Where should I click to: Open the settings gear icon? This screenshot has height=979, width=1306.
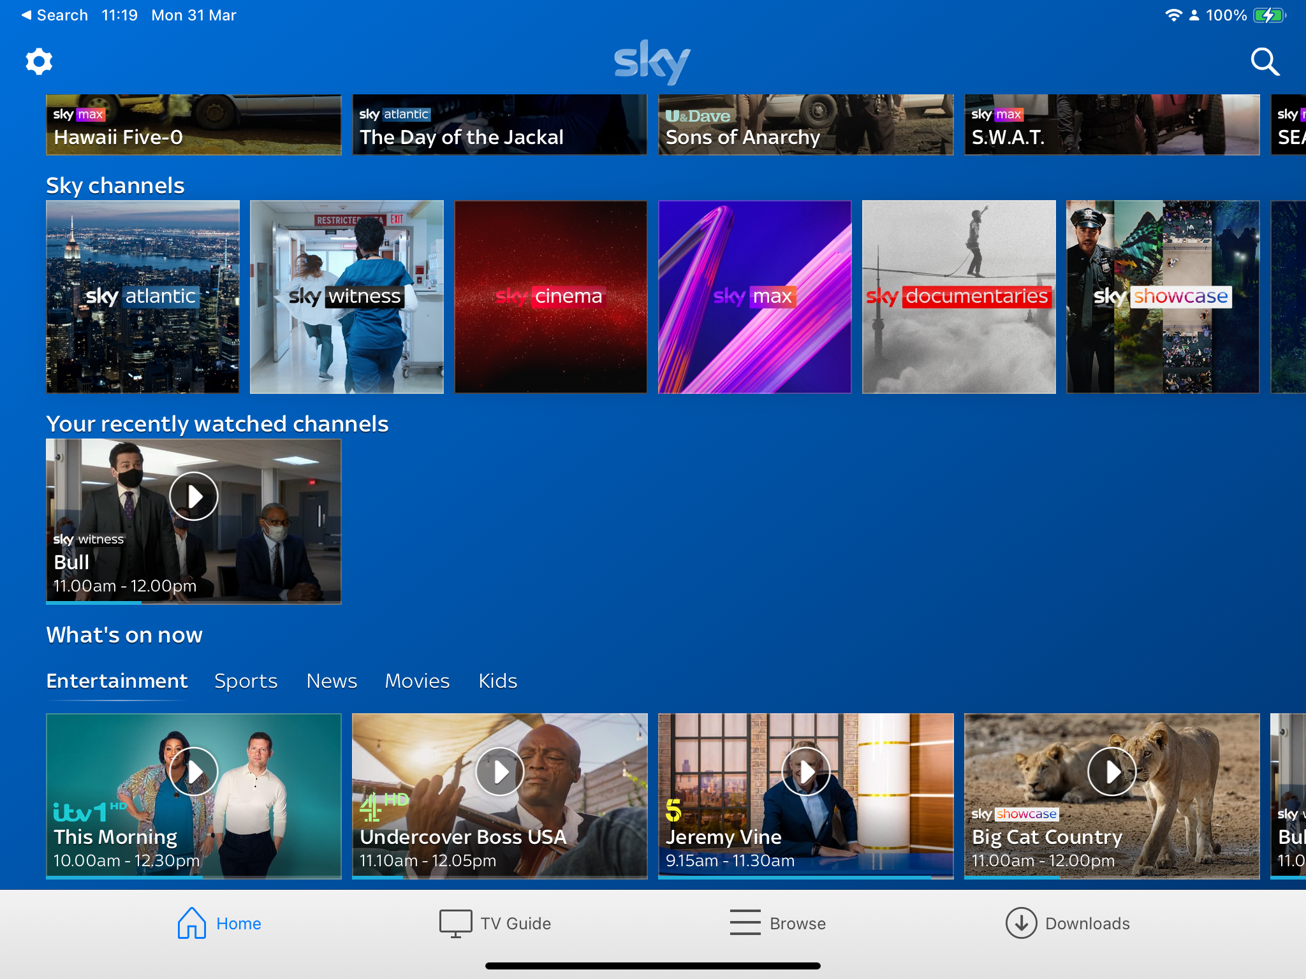39,62
